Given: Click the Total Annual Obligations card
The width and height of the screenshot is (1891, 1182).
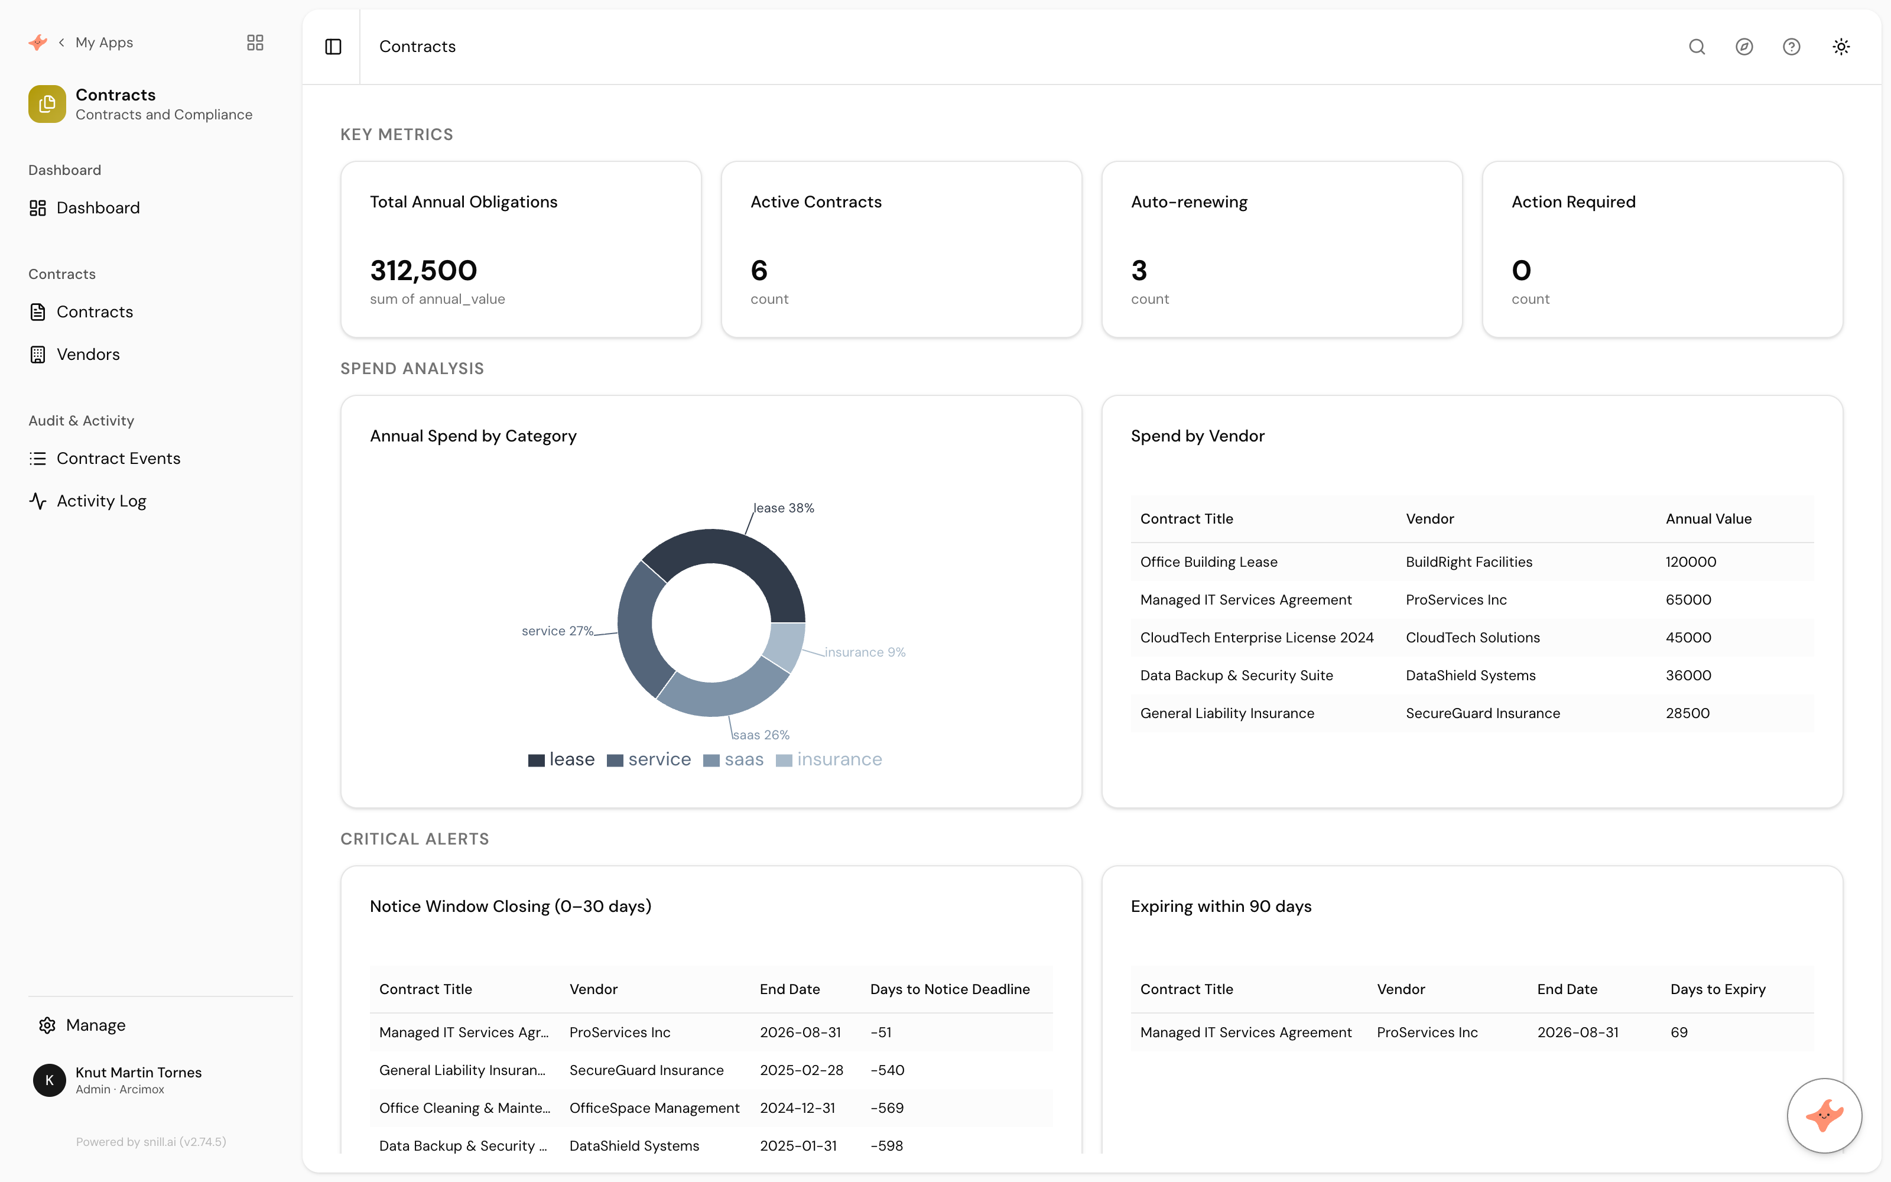Looking at the screenshot, I should click(x=521, y=249).
